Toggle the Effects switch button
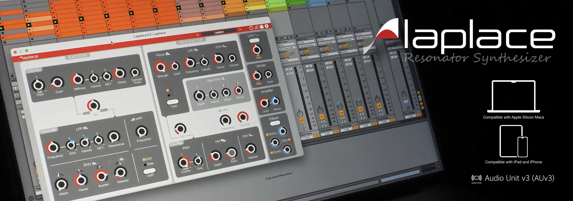Screen dimensions: 573x201 [x=275, y=123]
